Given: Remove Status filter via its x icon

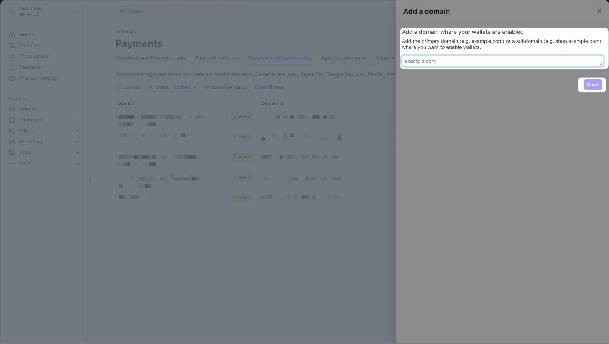Looking at the screenshot, I should (x=151, y=87).
